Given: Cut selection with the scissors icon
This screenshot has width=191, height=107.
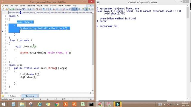Looking at the screenshot, I should pos(30,9).
